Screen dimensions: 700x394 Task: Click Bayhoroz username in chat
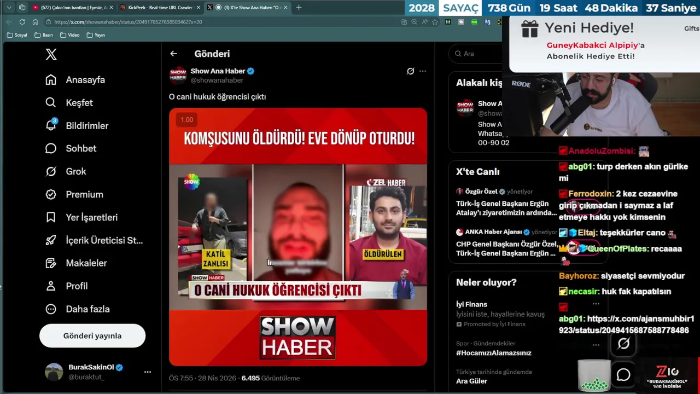point(577,276)
